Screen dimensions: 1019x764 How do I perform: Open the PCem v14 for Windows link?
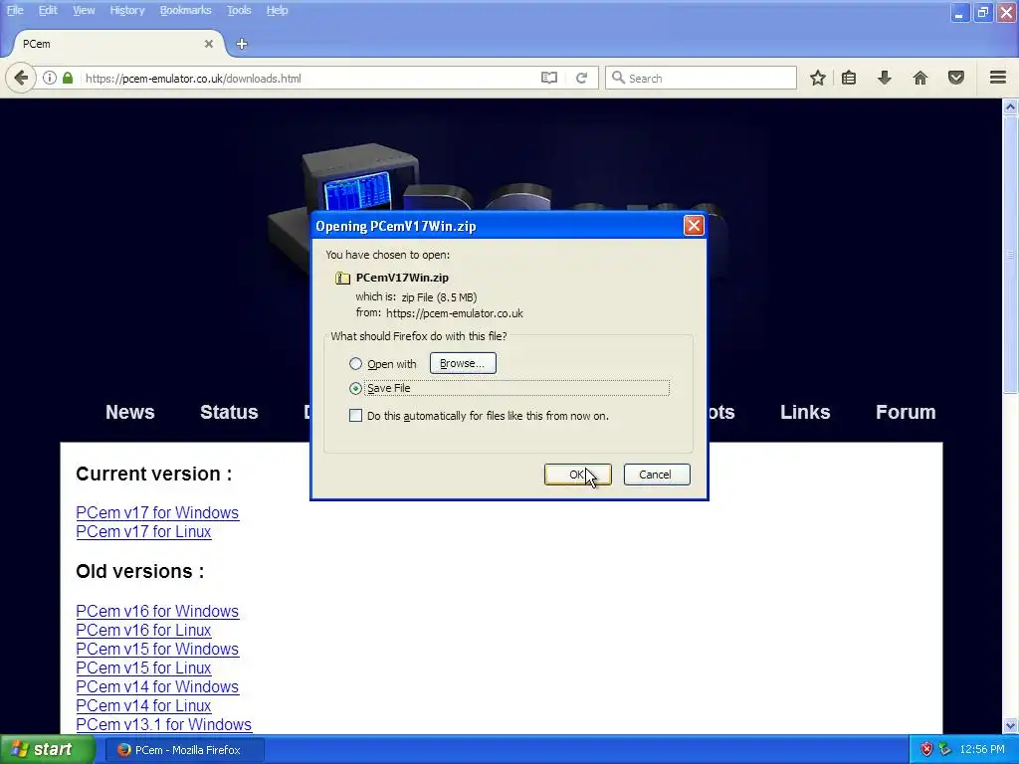[157, 686]
